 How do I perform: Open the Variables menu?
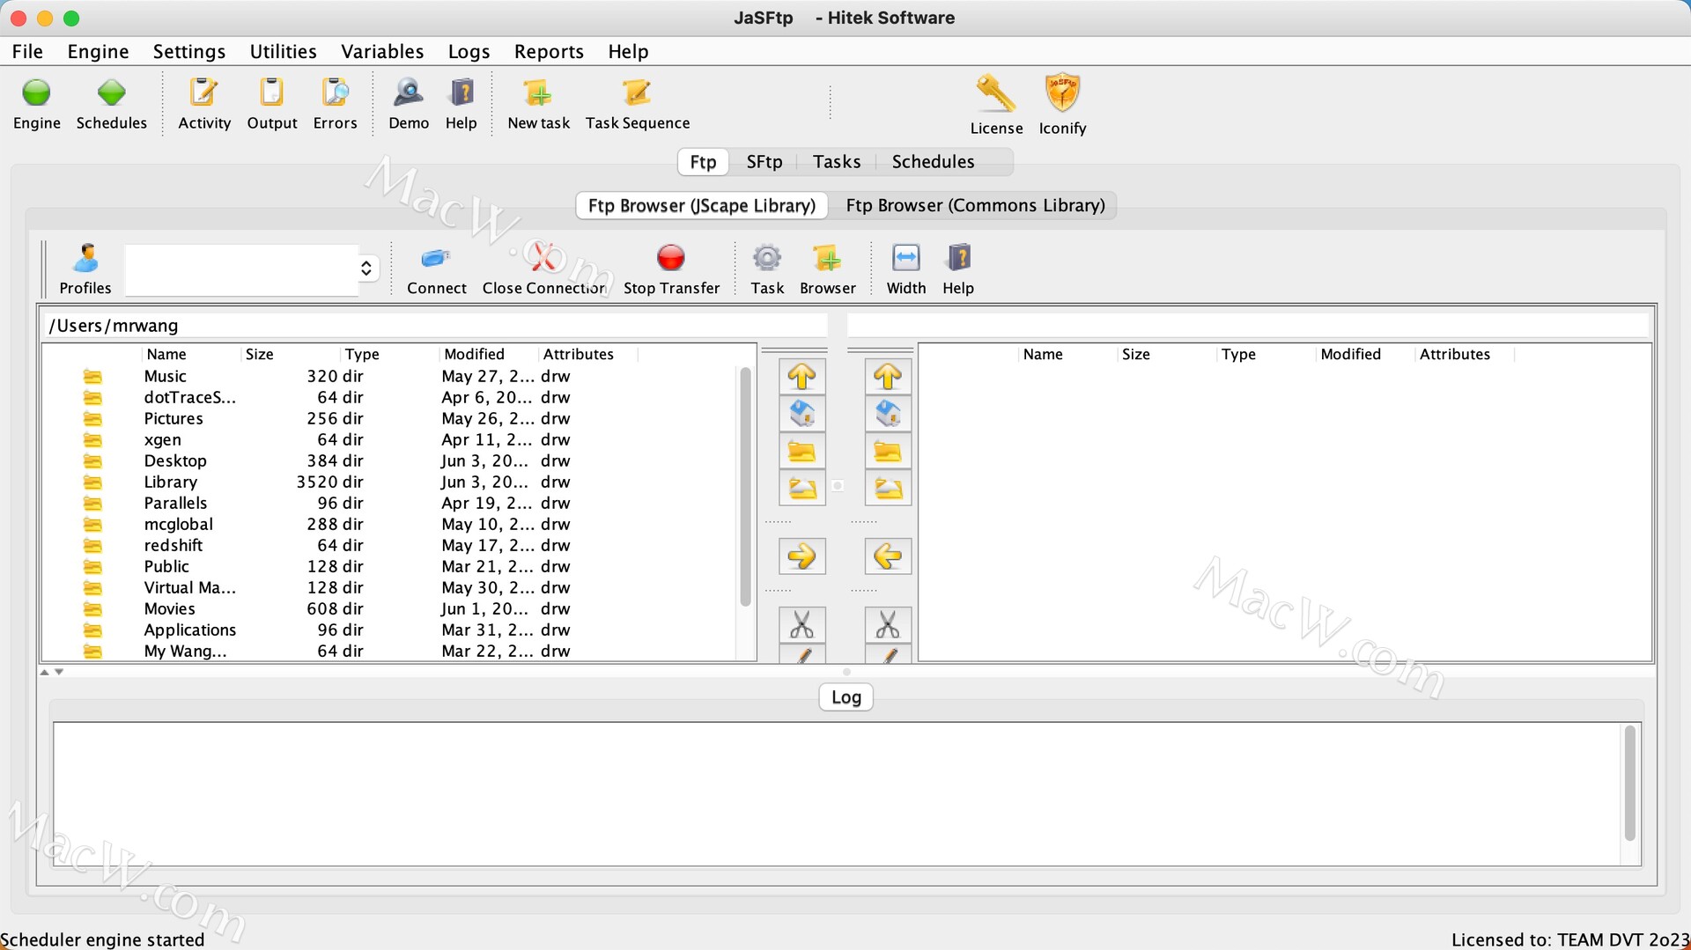pos(382,51)
